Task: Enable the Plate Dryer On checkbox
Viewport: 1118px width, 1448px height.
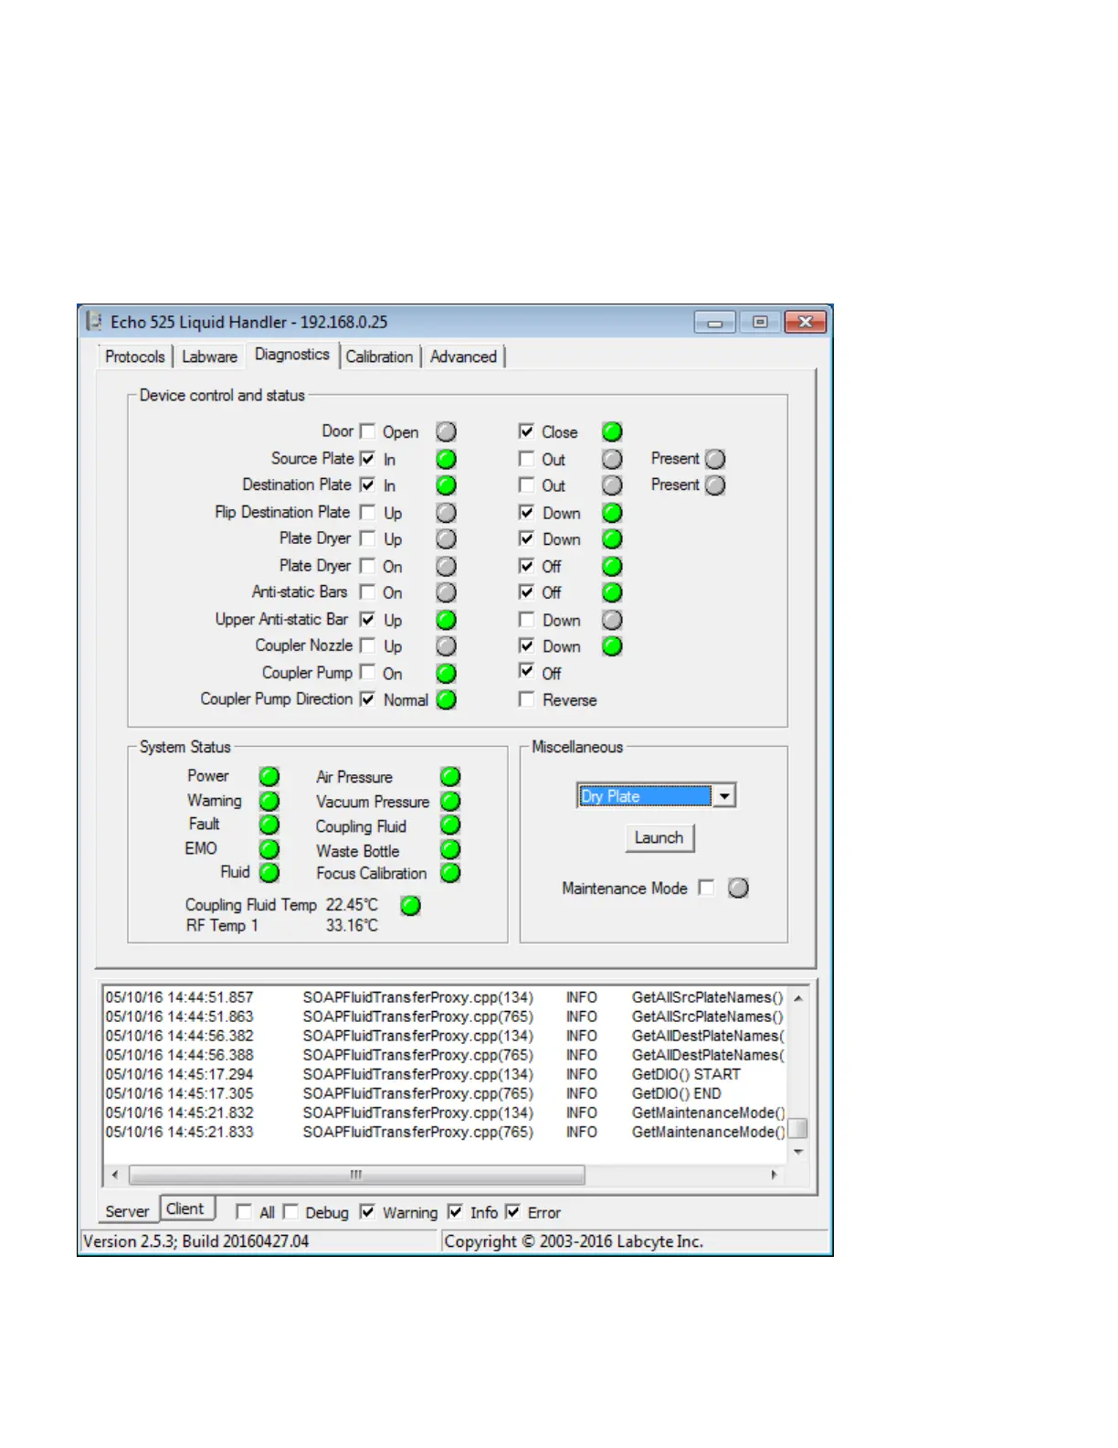Action: pos(367,566)
